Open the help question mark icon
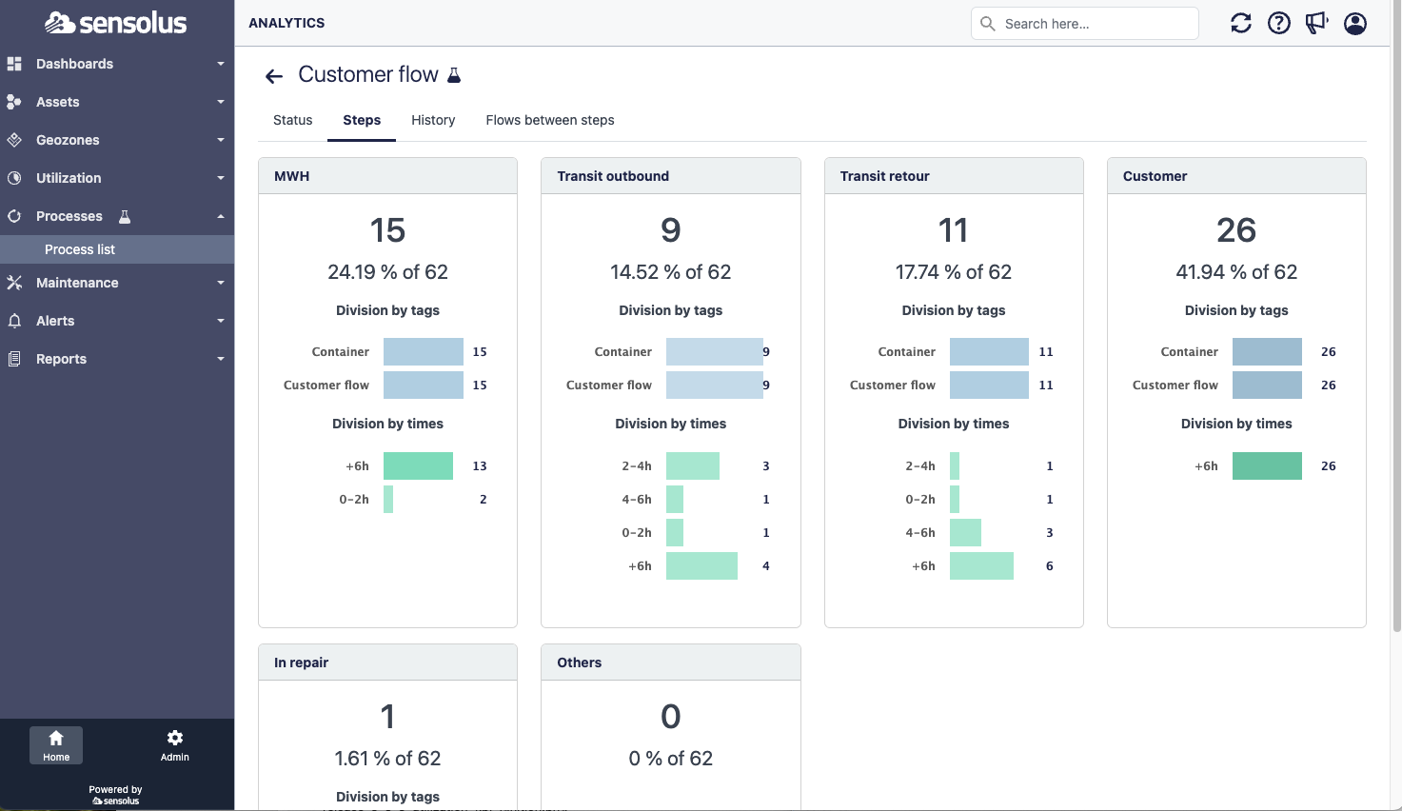 pos(1279,23)
